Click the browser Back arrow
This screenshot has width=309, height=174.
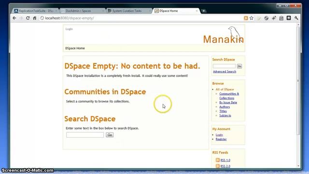coord(14,18)
